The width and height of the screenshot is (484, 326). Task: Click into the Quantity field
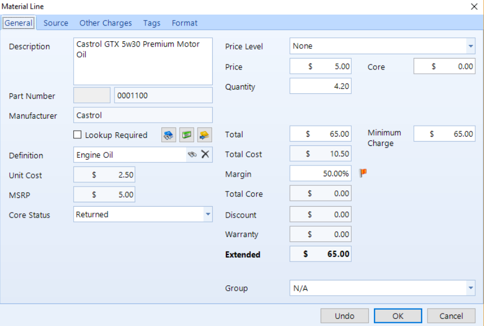(320, 86)
